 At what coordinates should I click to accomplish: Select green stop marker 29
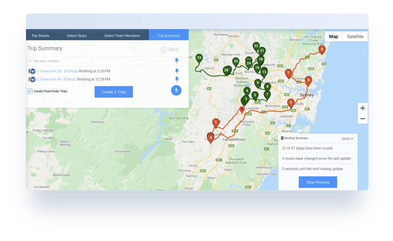(199, 58)
